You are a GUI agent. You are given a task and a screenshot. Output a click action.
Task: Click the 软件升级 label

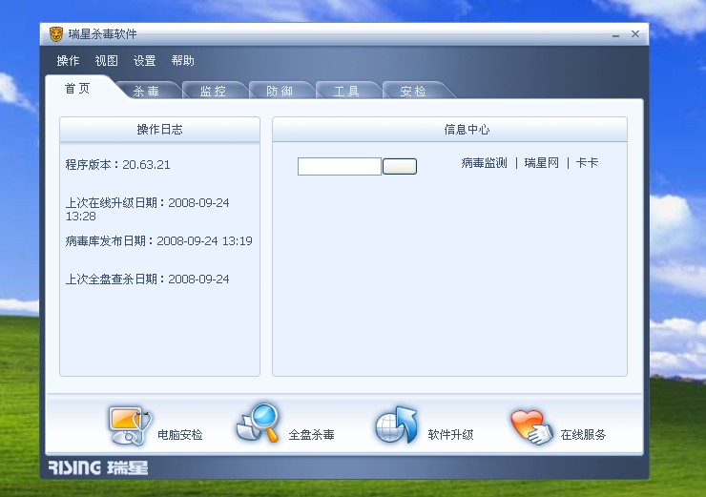click(450, 434)
